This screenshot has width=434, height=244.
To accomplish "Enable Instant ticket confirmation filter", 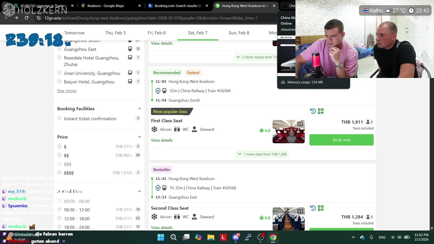I will click(x=60, y=118).
